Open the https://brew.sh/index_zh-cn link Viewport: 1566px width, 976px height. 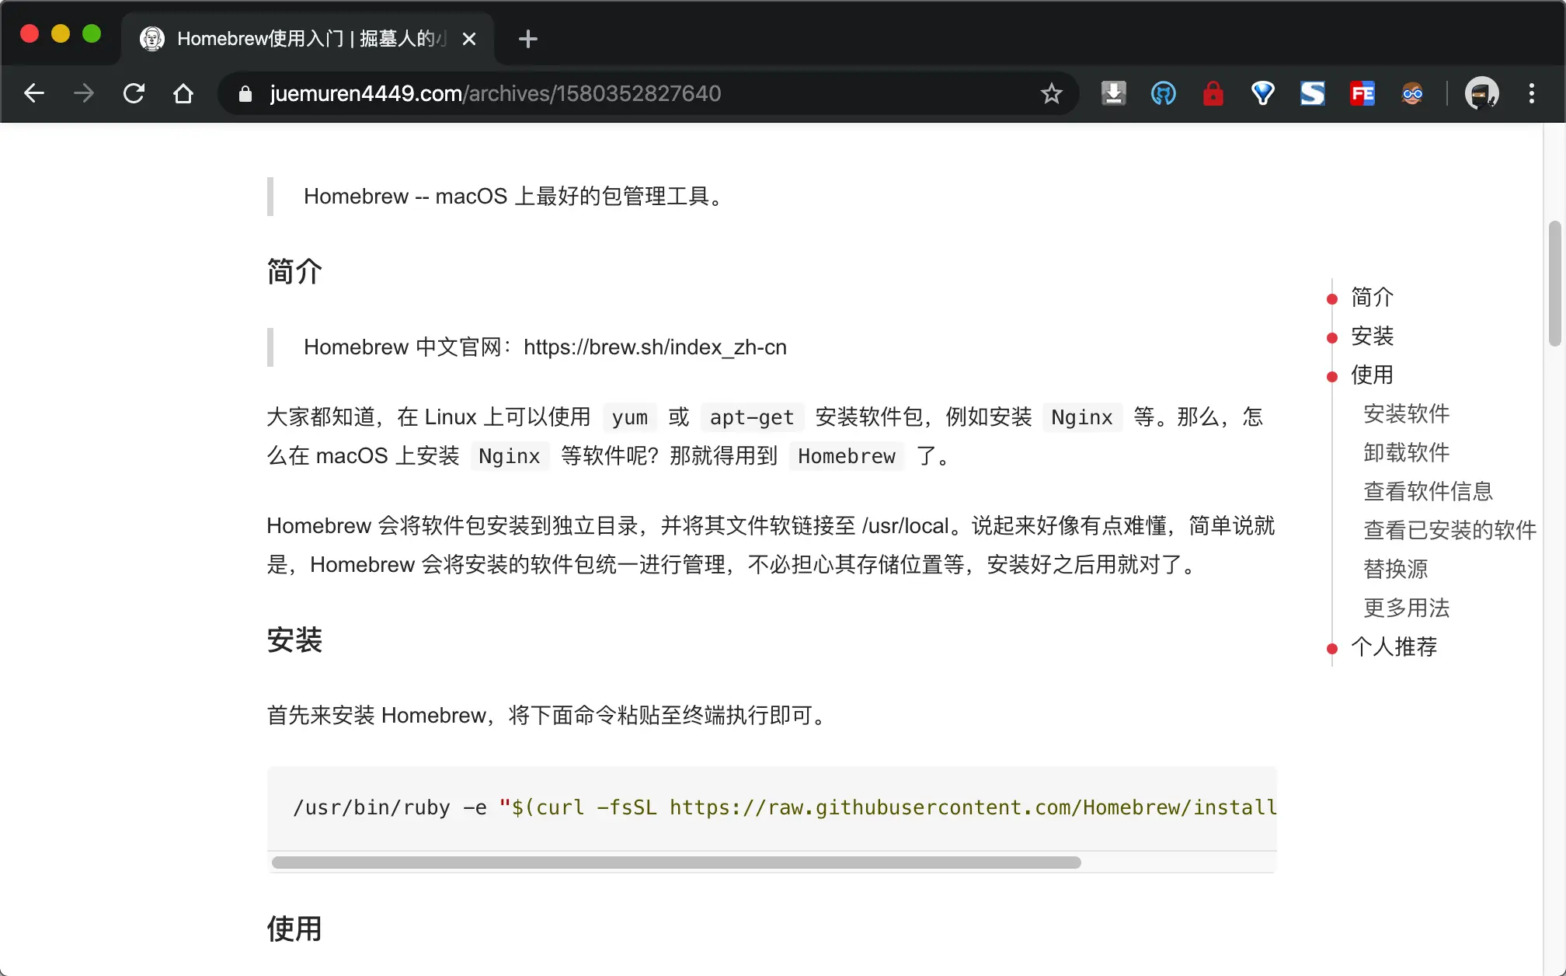coord(655,347)
